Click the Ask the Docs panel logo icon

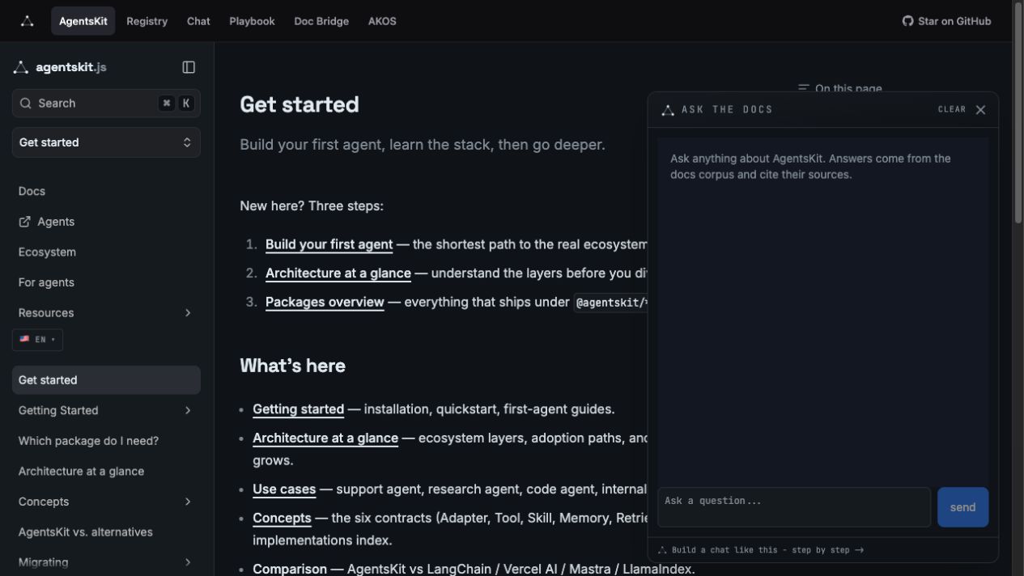tap(668, 110)
